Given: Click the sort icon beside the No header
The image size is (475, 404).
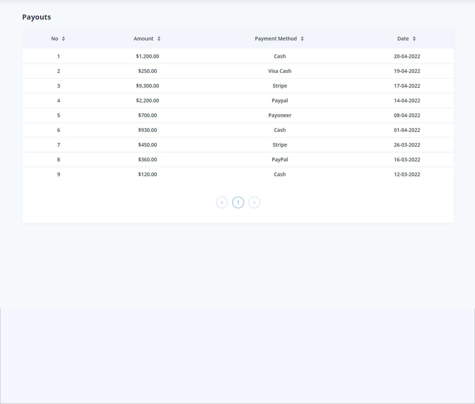Looking at the screenshot, I should click(63, 38).
